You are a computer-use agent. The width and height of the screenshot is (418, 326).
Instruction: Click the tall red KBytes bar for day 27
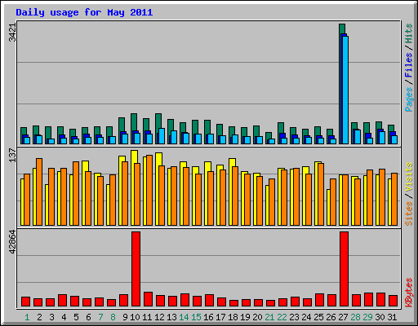tap(344, 269)
